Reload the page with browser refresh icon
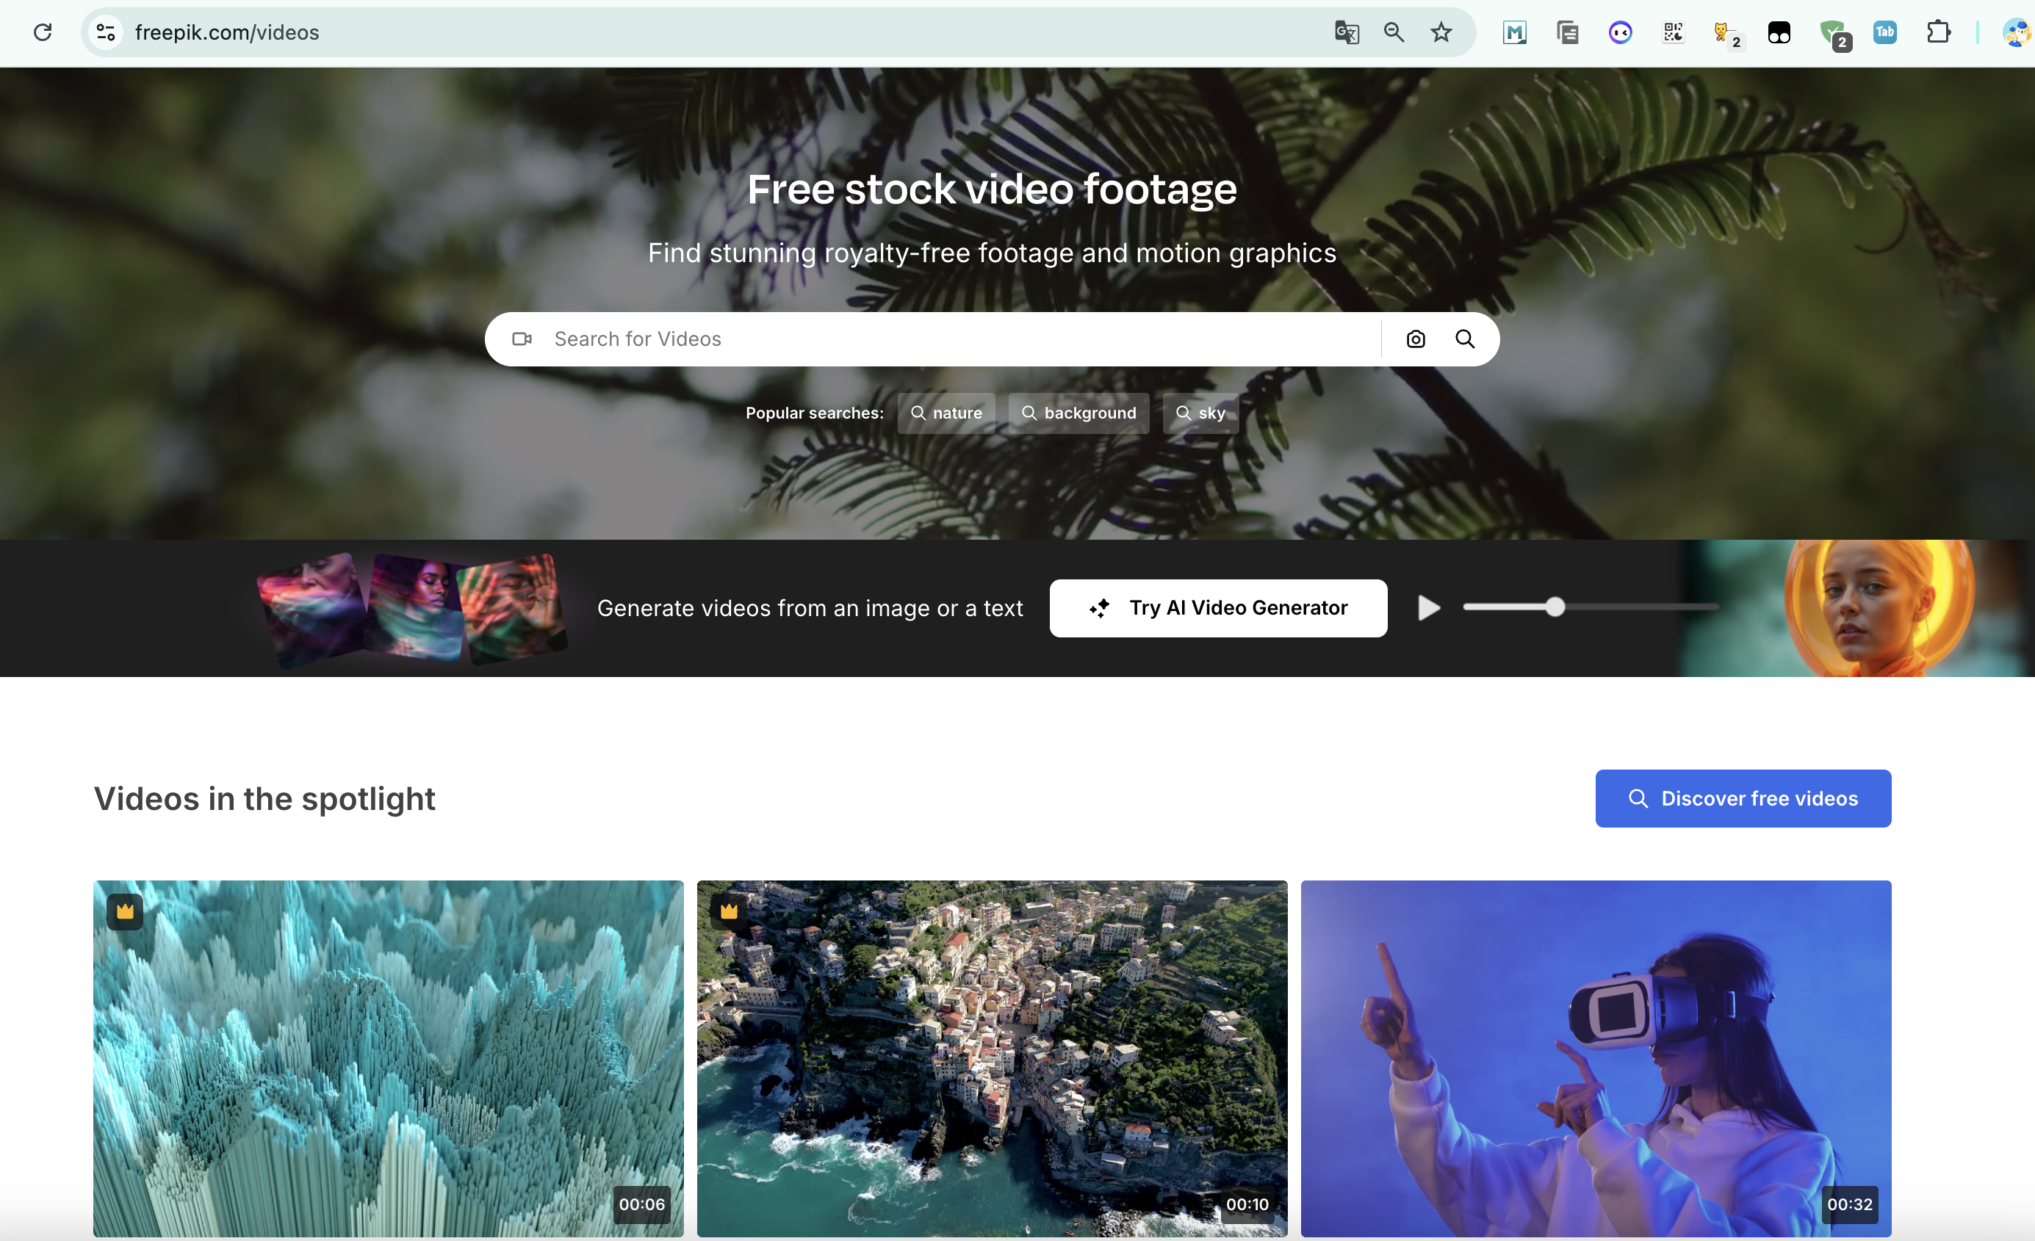This screenshot has height=1241, width=2035. 43,32
